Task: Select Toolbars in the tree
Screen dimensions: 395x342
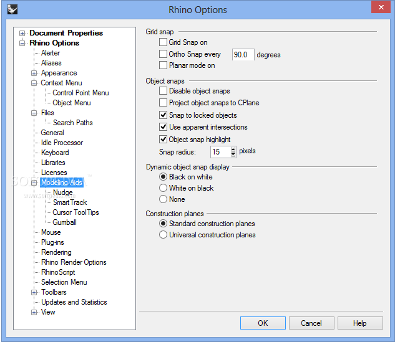Action: click(54, 292)
